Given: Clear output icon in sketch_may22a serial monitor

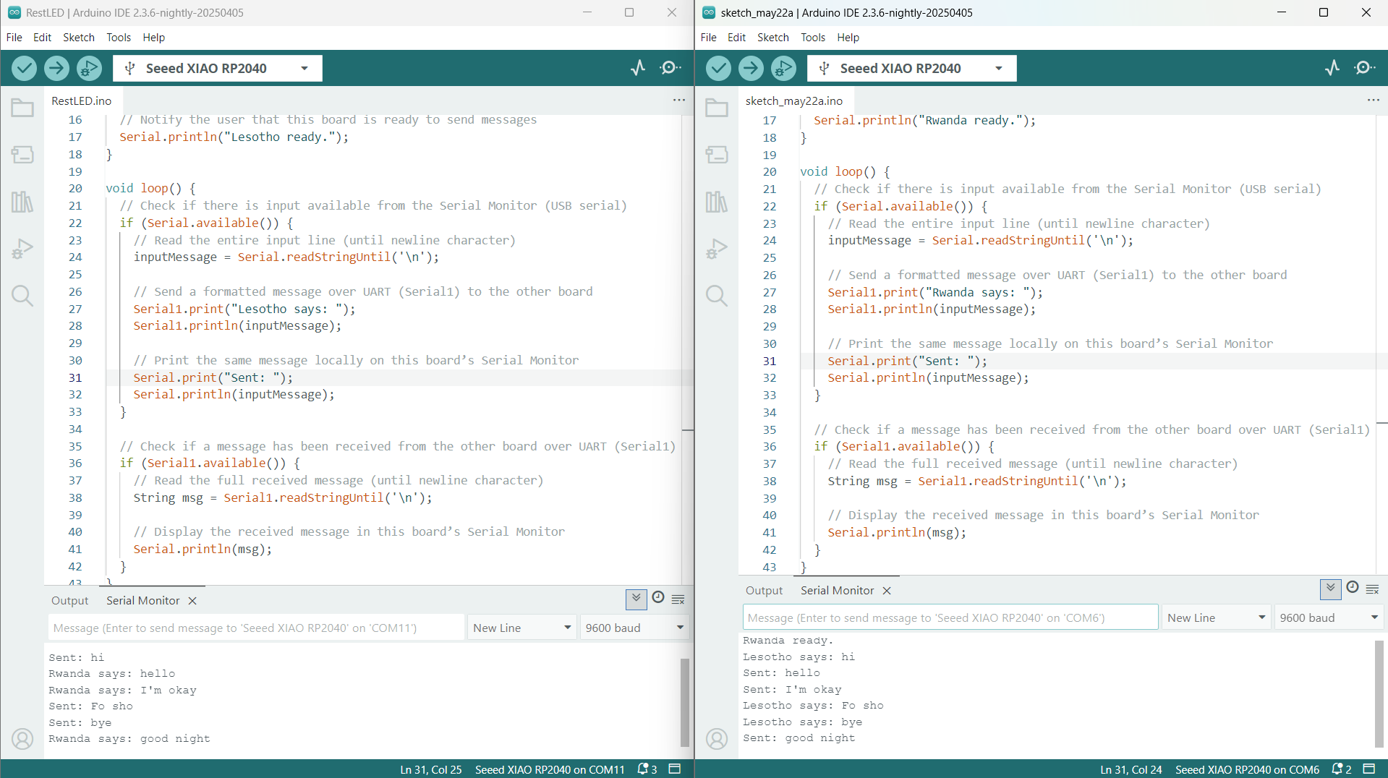Looking at the screenshot, I should tap(1373, 589).
